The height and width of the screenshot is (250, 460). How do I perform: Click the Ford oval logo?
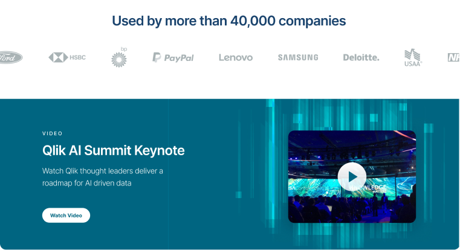10,57
